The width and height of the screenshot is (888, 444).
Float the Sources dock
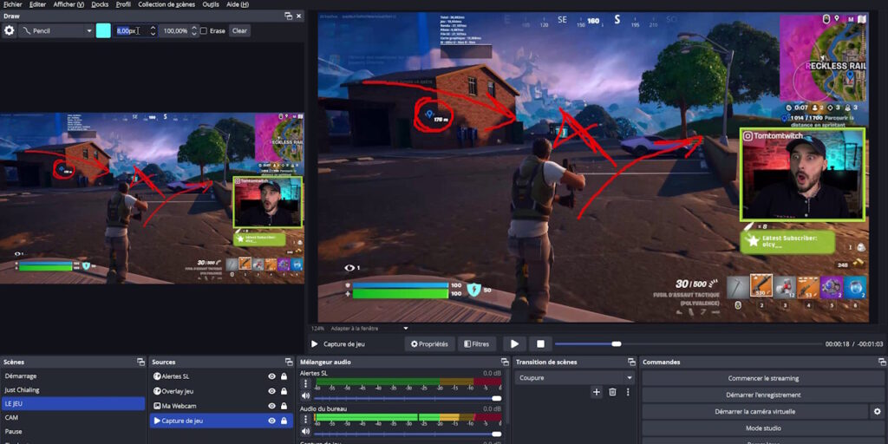click(288, 362)
